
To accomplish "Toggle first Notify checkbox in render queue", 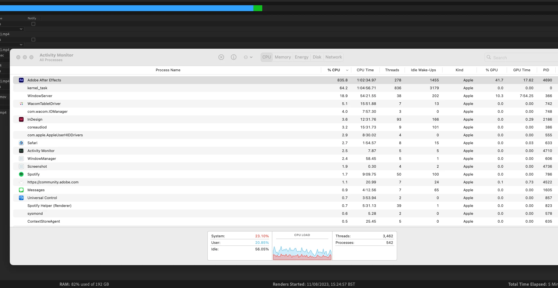I will coord(33,24).
